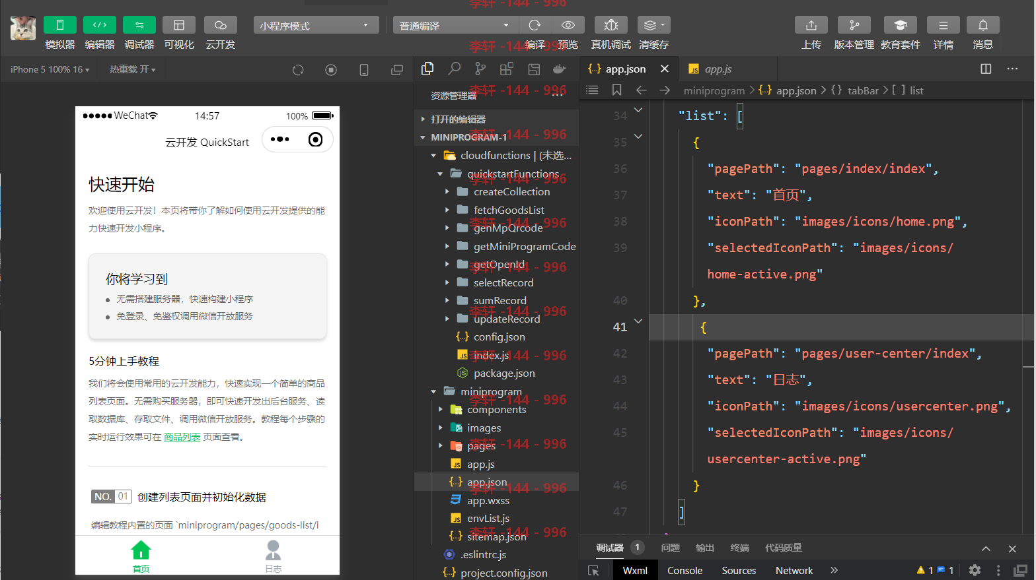Switch to the 终端 panel tab
The image size is (1036, 580).
(739, 548)
